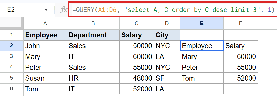Select column E header

coord(201,23)
